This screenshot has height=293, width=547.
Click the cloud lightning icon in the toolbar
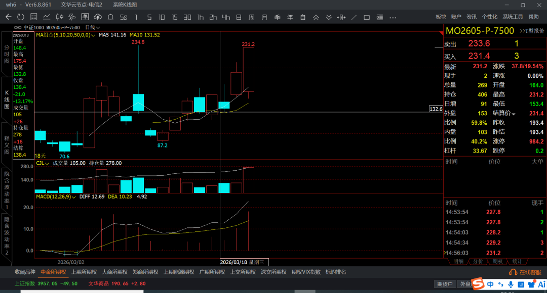click(x=98, y=17)
